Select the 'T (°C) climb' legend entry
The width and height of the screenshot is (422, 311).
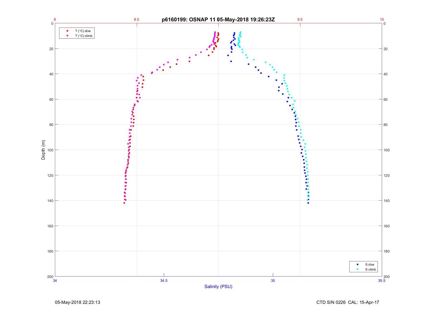tap(84, 36)
